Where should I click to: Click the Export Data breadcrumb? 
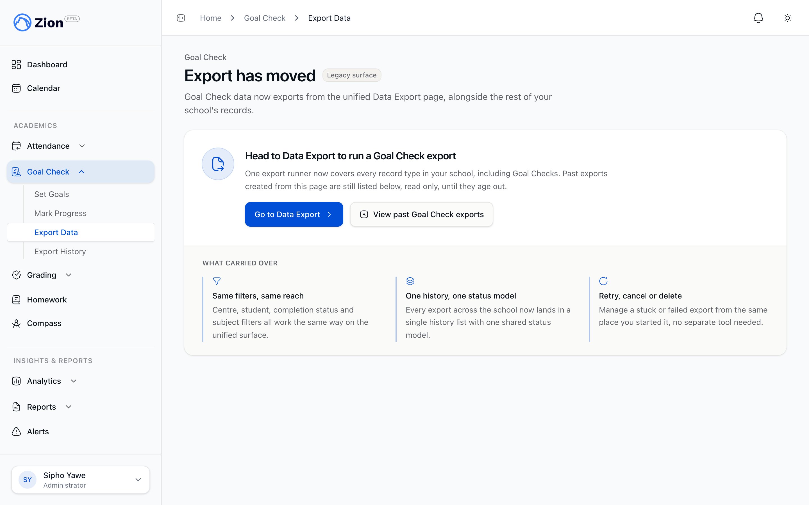(329, 18)
